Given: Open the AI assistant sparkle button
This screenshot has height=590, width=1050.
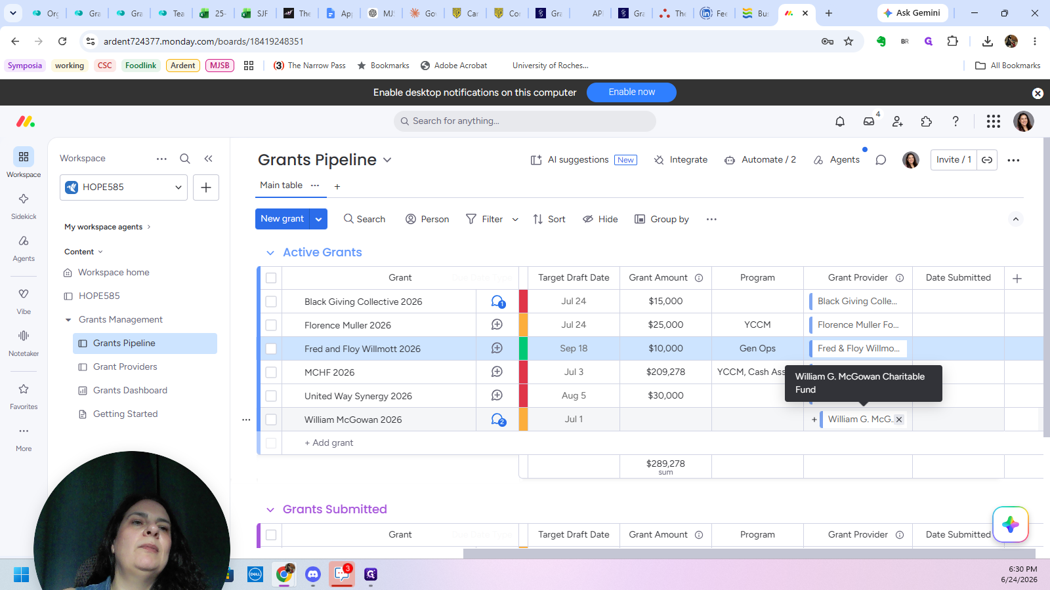Looking at the screenshot, I should 1011,524.
